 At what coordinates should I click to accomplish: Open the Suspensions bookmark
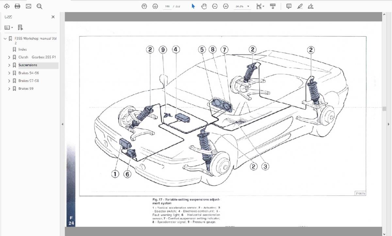coord(28,65)
